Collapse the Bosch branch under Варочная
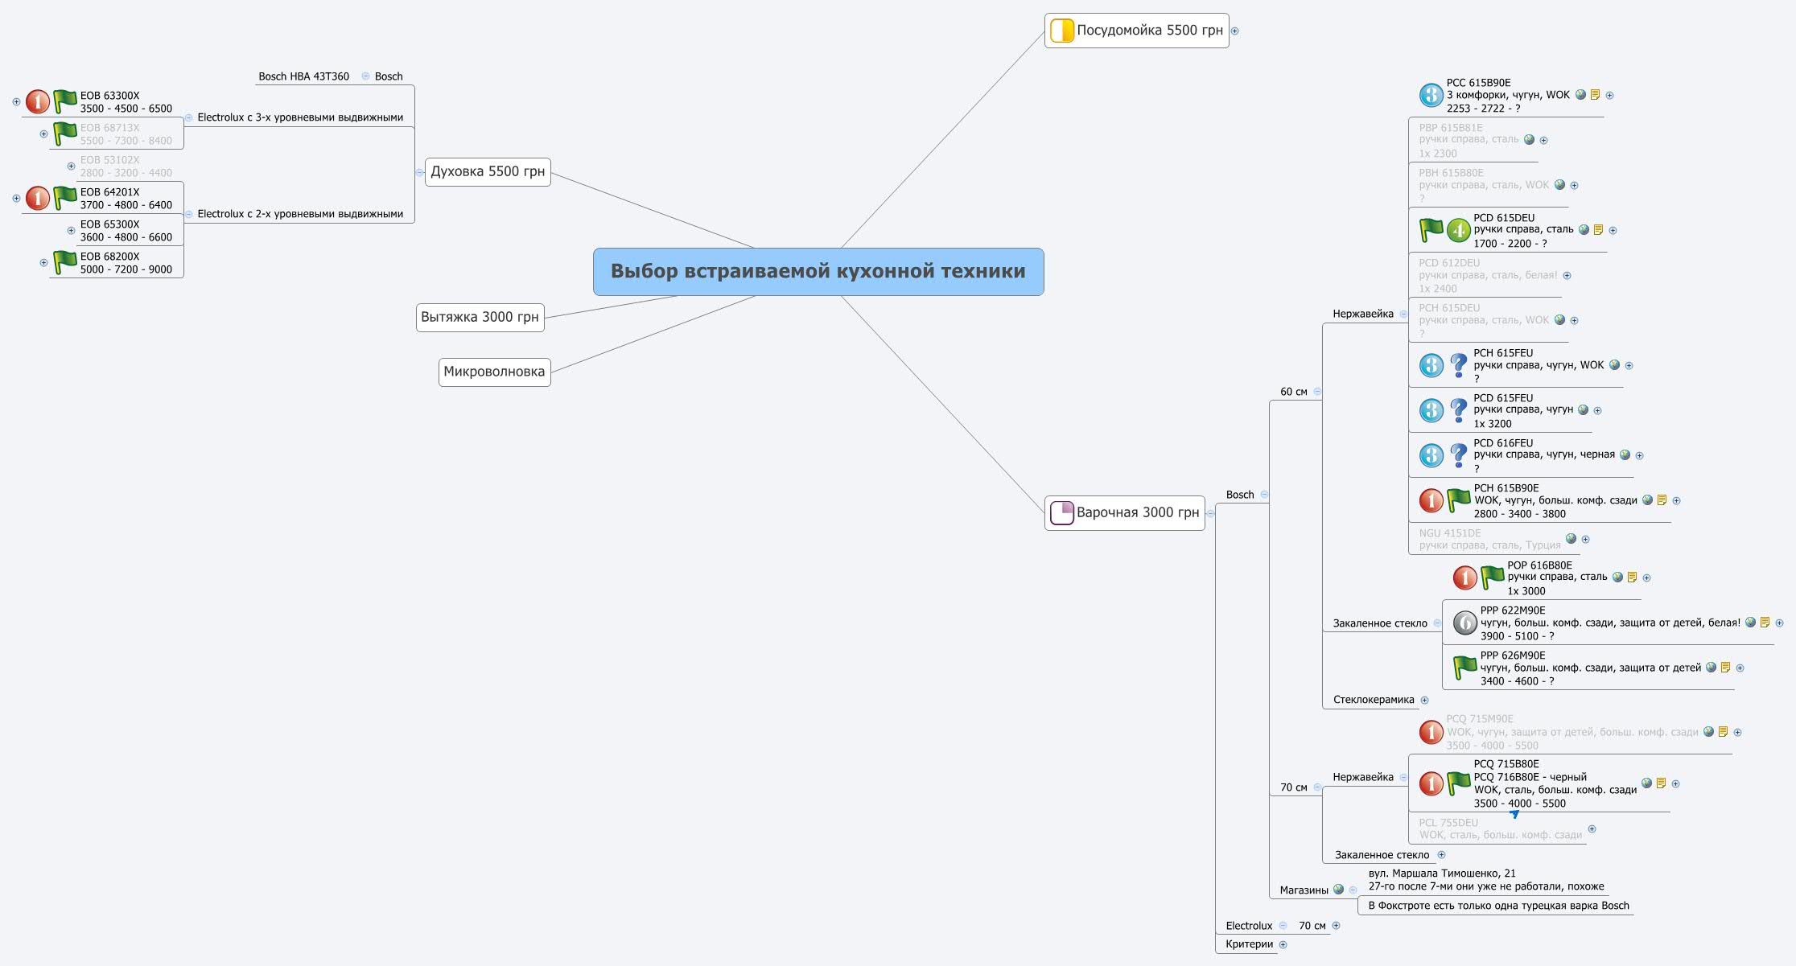The width and height of the screenshot is (1796, 966). tap(1264, 495)
